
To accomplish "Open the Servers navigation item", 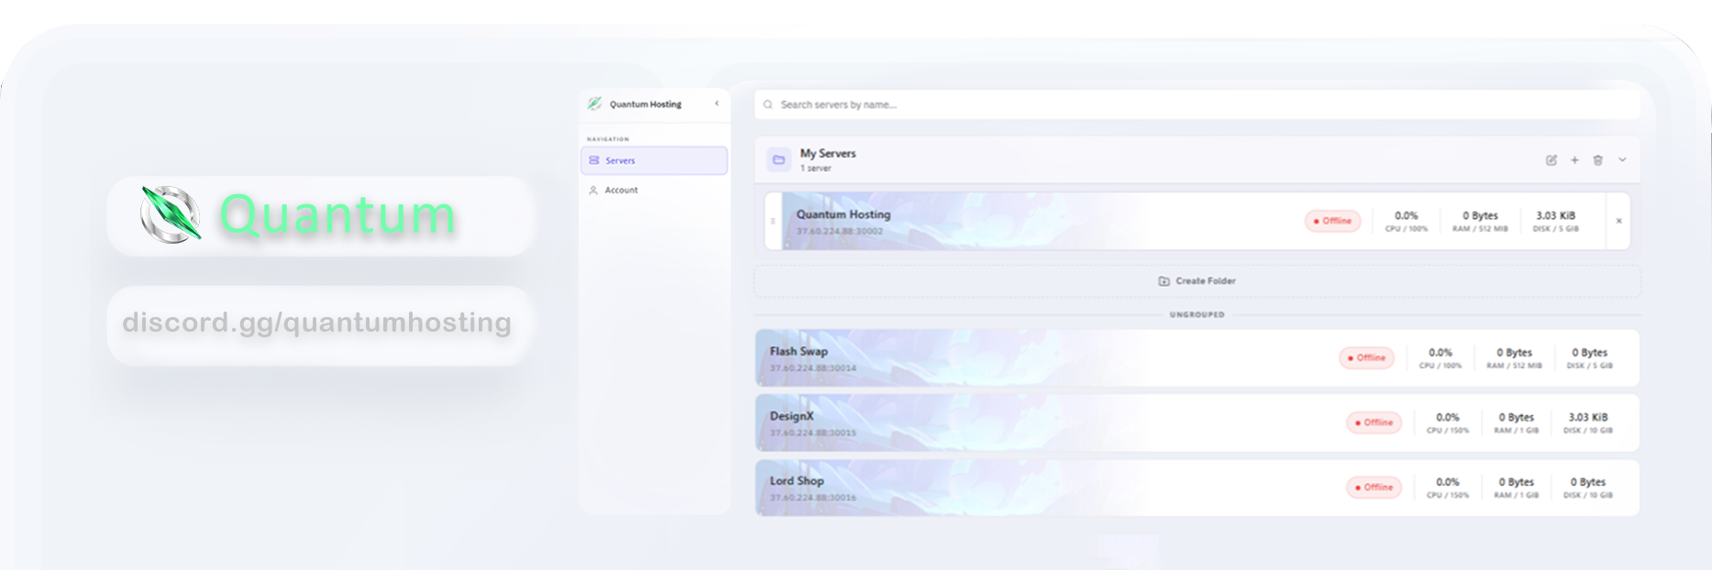I will click(654, 160).
